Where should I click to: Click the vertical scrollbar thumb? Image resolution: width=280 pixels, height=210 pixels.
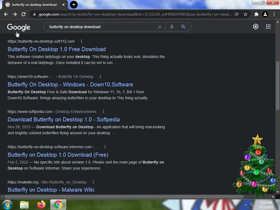click(x=278, y=86)
